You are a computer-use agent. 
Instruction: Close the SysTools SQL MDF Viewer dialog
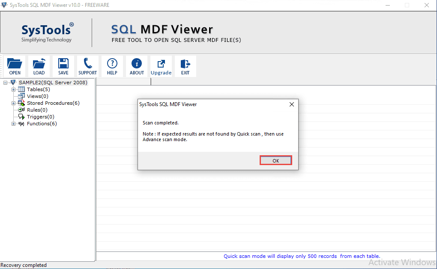coord(291,104)
